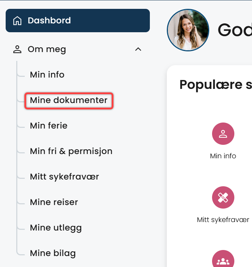This screenshot has height=267, width=252.
Task: Click the pink bandage sykefravær shortcut icon
Action: coord(223,197)
